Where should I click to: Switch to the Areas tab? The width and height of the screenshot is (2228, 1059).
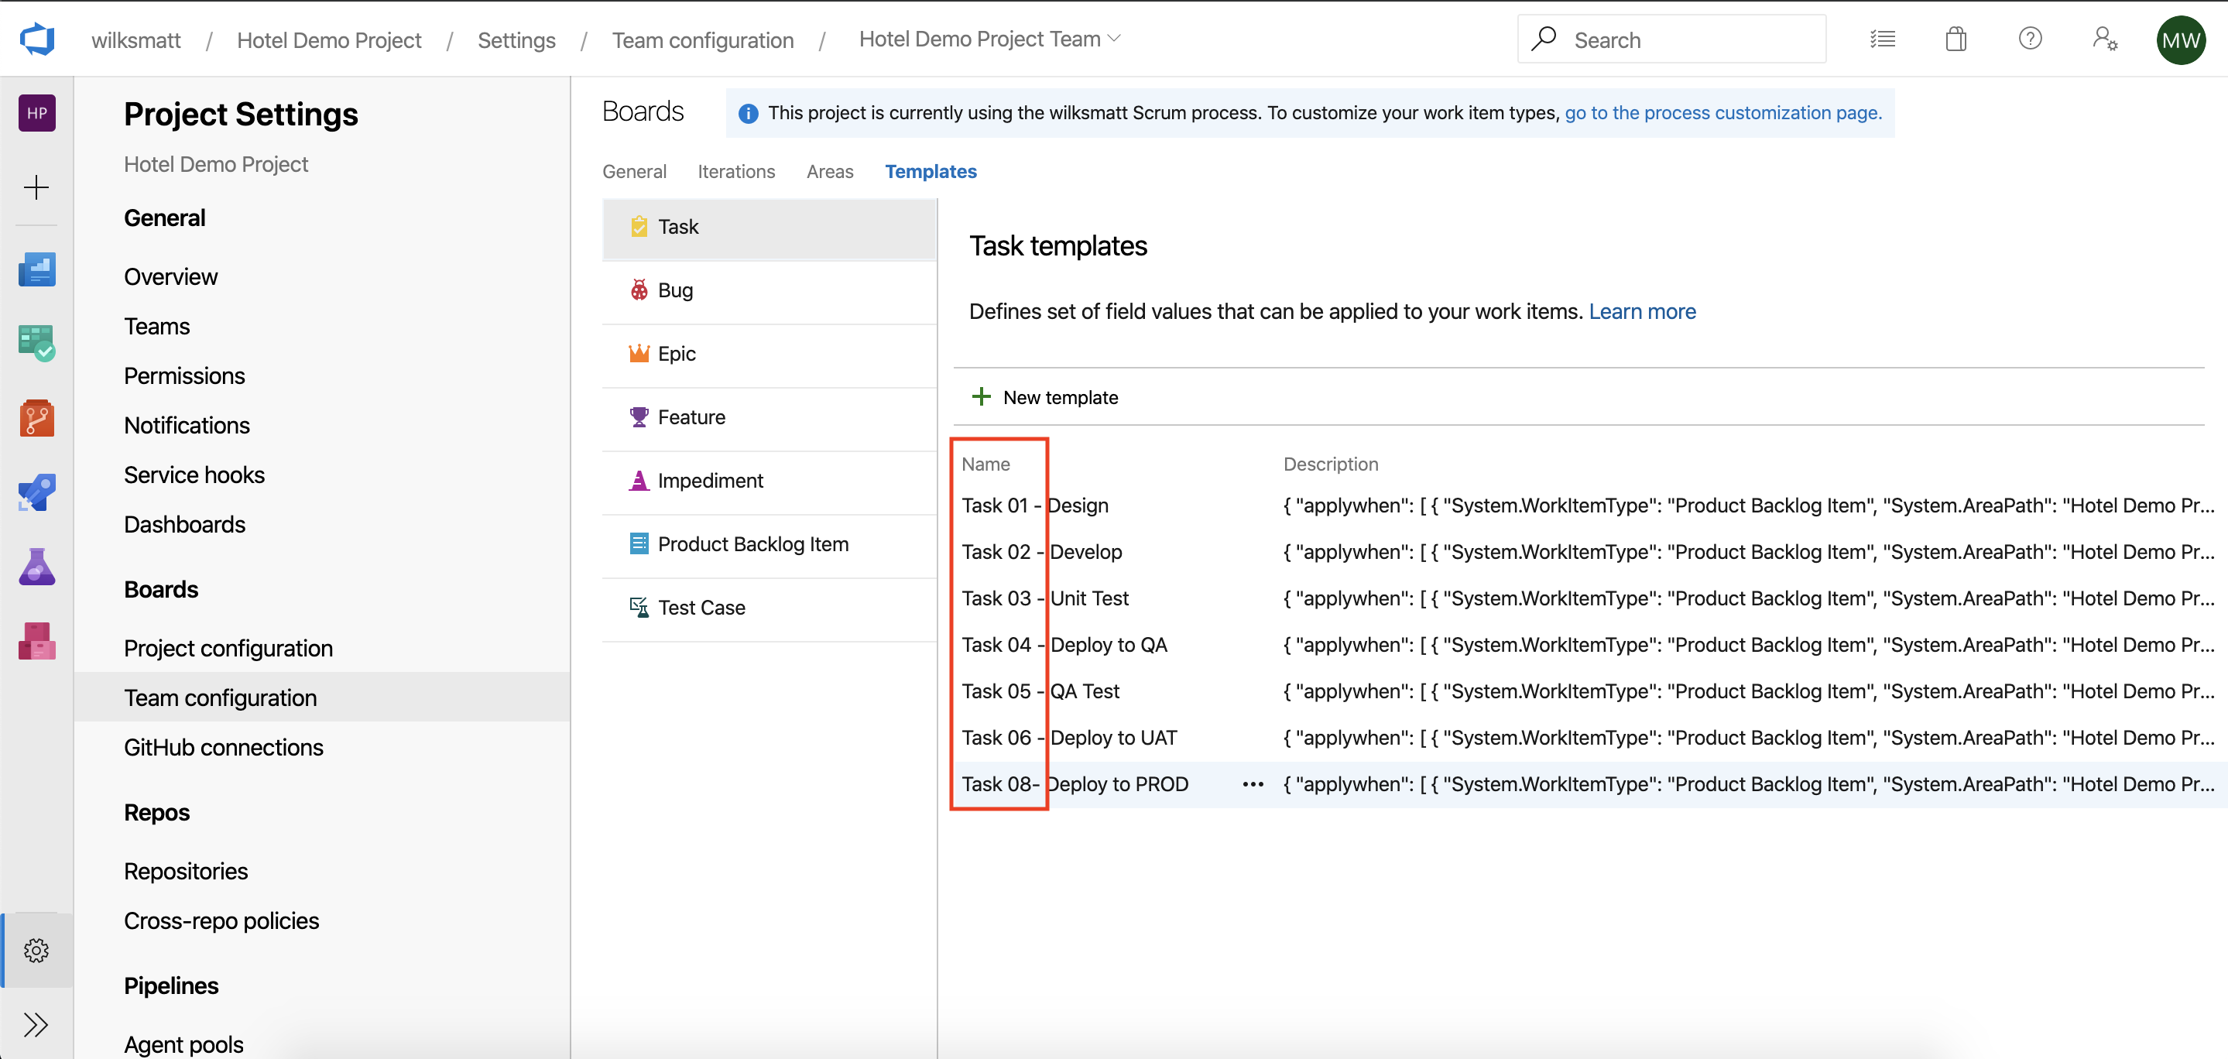tap(829, 171)
